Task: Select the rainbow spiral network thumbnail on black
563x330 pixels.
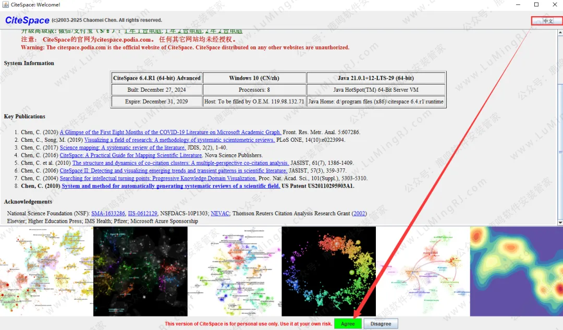Action: pos(328,271)
